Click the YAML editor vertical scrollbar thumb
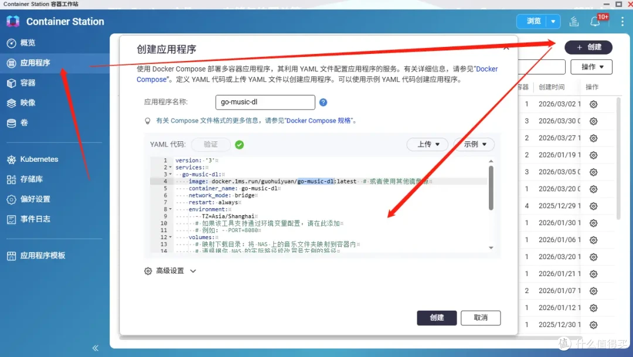The width and height of the screenshot is (633, 357). (x=491, y=188)
